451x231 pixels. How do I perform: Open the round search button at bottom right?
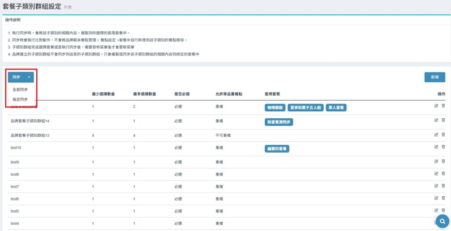coord(443,221)
